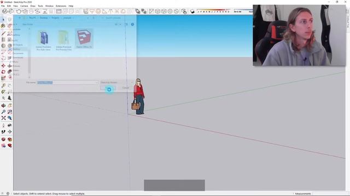Select the Line pencil tool
Image resolution: width=350 pixels, height=196 pixels.
click(x=3, y=34)
